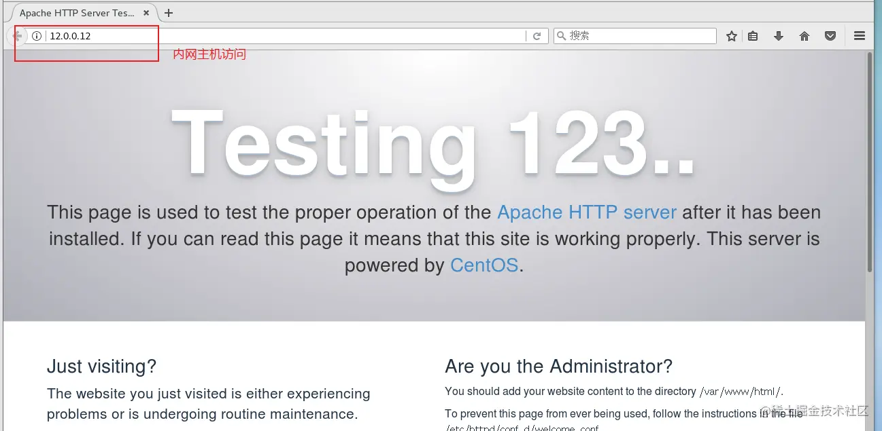Click the paragraph starting with The website you just visited
882x431 pixels.
(209, 404)
